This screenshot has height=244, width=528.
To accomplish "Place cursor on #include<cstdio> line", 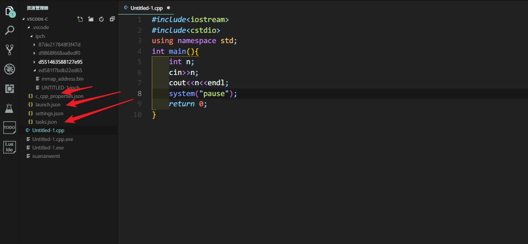I will click(x=186, y=30).
